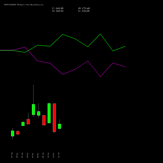Select the long-wick green candle for 01 Oct
Image resolution: width=163 pixels, height=163 pixels.
(x=34, y=110)
